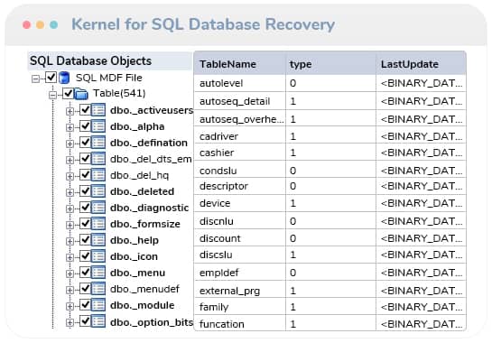Select the SQL MDF File label

pyautogui.click(x=109, y=78)
